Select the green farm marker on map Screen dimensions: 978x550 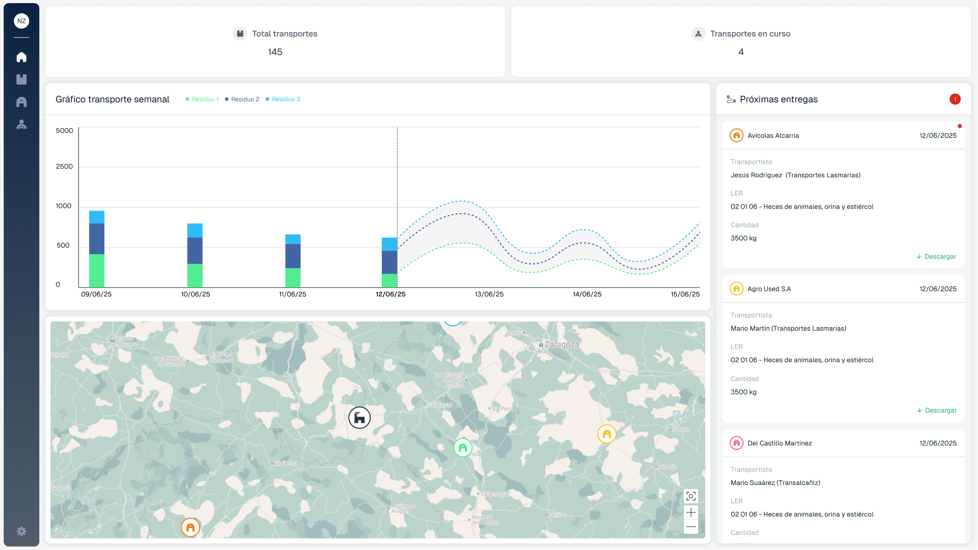[462, 448]
